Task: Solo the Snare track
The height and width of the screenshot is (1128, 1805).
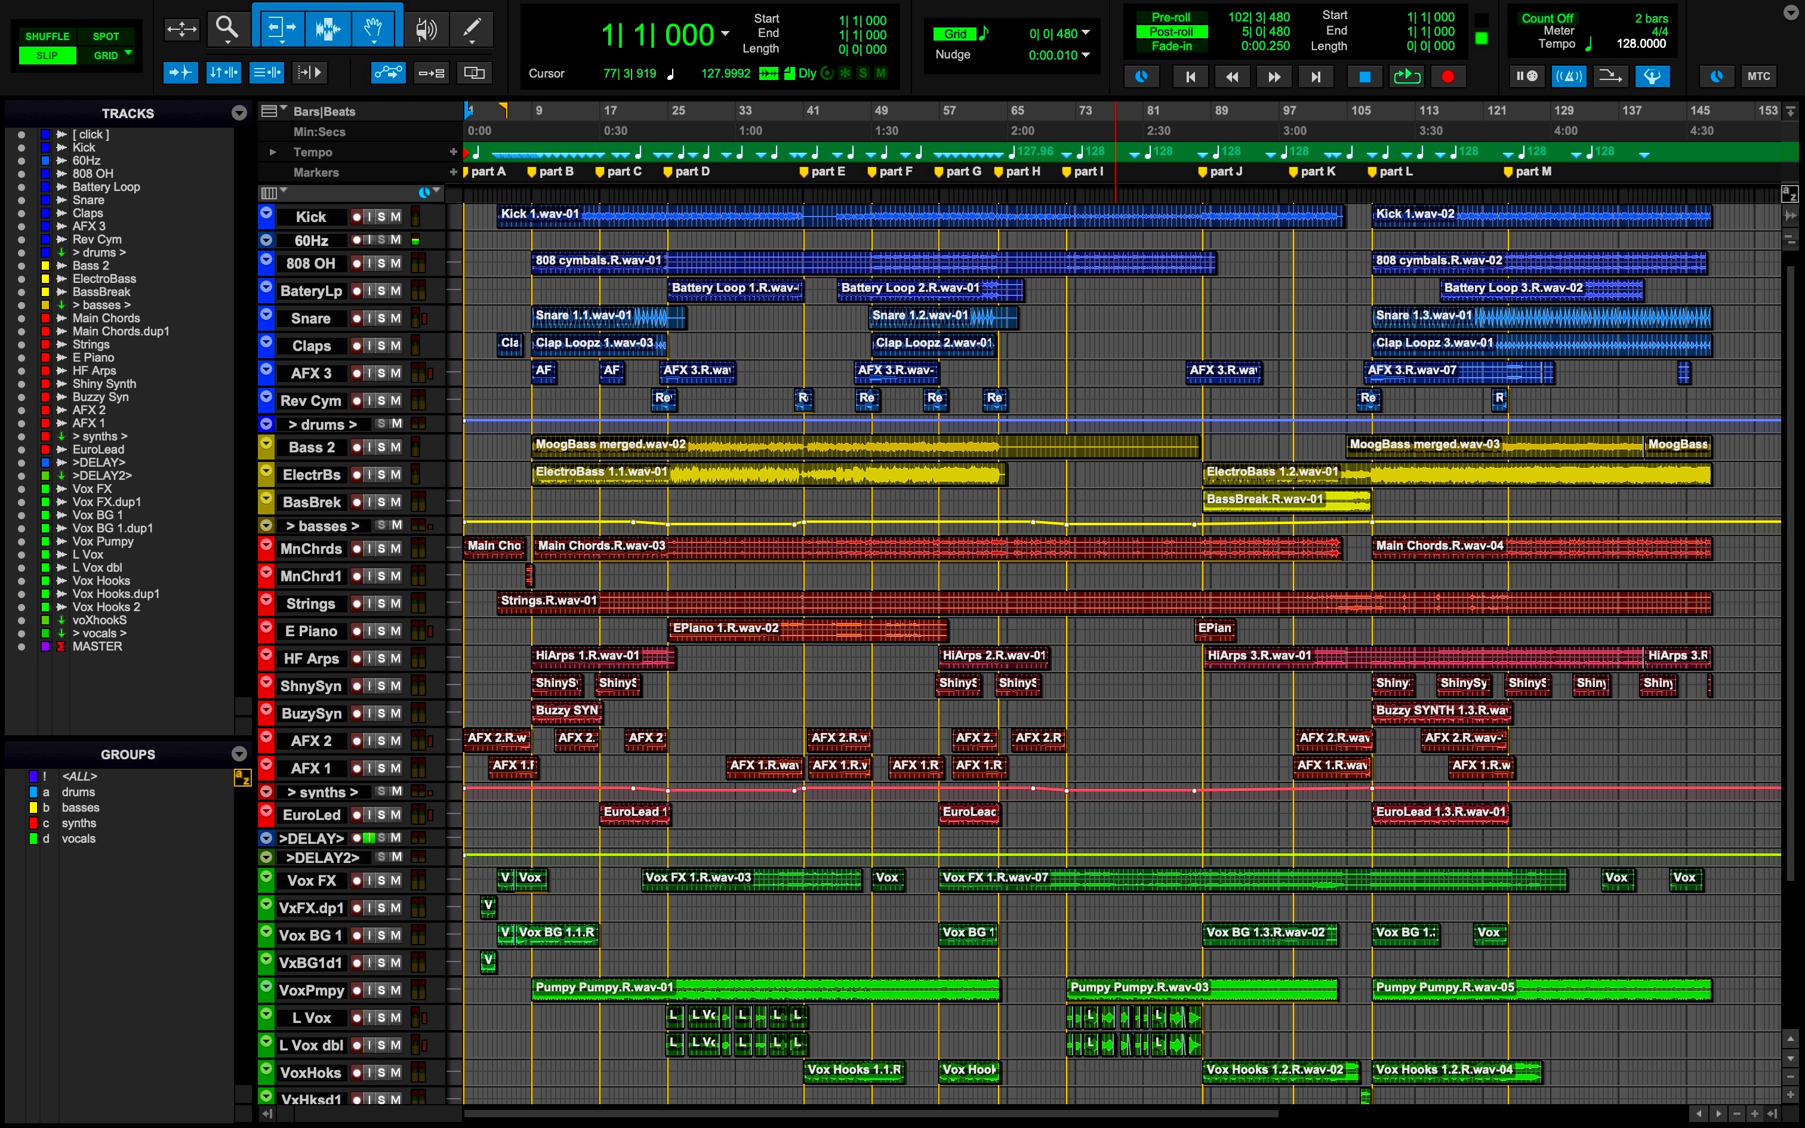Action: tap(381, 319)
